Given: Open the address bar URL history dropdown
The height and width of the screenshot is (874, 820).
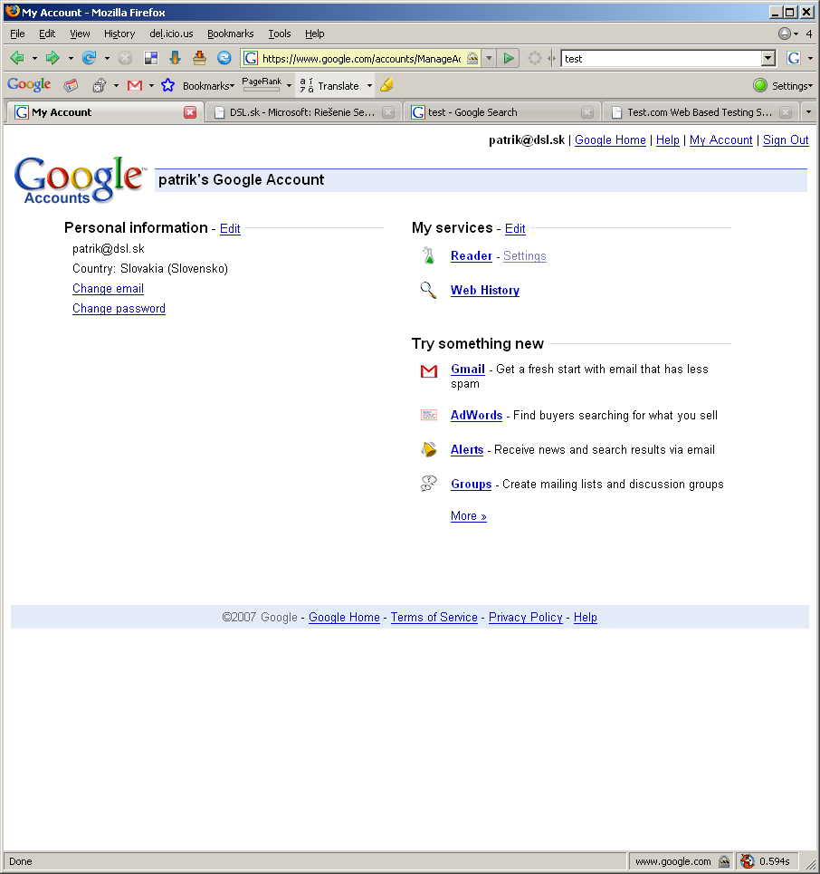Looking at the screenshot, I should (489, 58).
